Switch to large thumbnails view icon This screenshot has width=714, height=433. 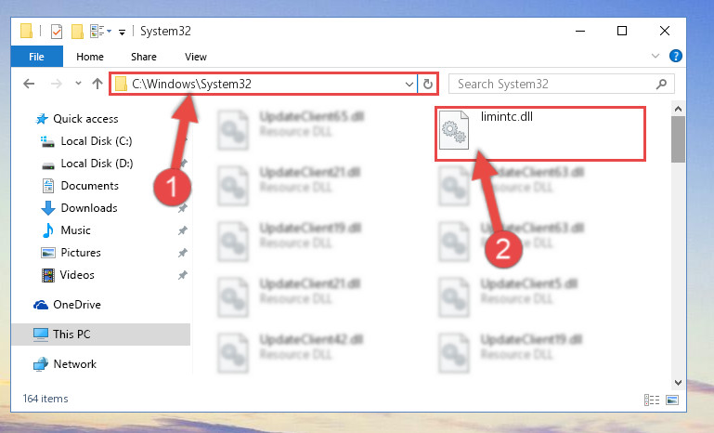pyautogui.click(x=672, y=400)
